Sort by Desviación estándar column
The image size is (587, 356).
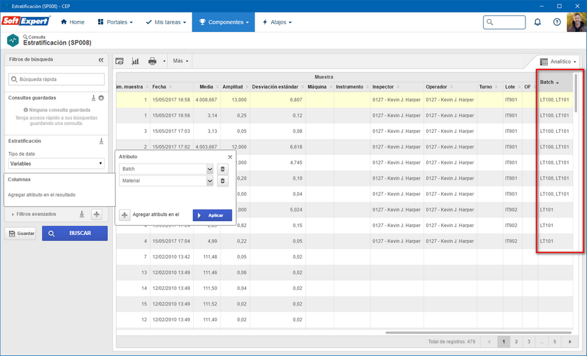coord(277,87)
